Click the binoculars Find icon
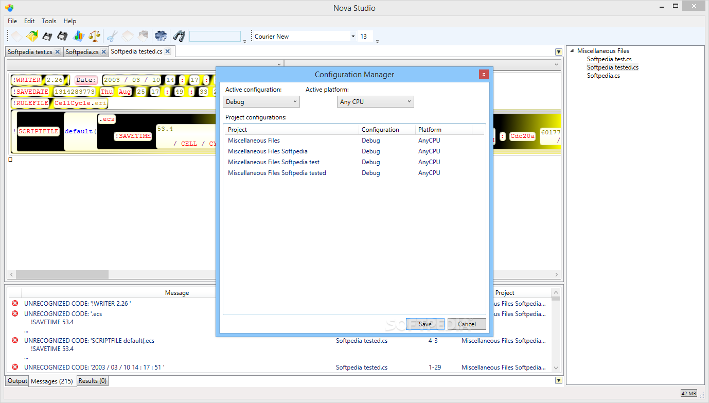 (x=179, y=36)
